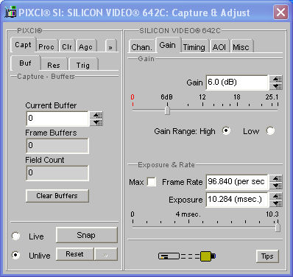
Task: Decrease Gain with the down arrow
Action: [276, 86]
